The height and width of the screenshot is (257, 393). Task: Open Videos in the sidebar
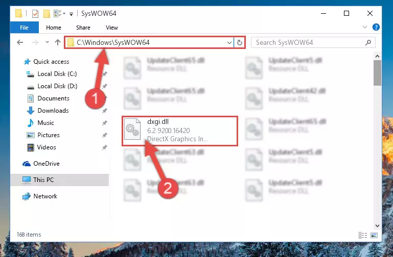pos(47,147)
